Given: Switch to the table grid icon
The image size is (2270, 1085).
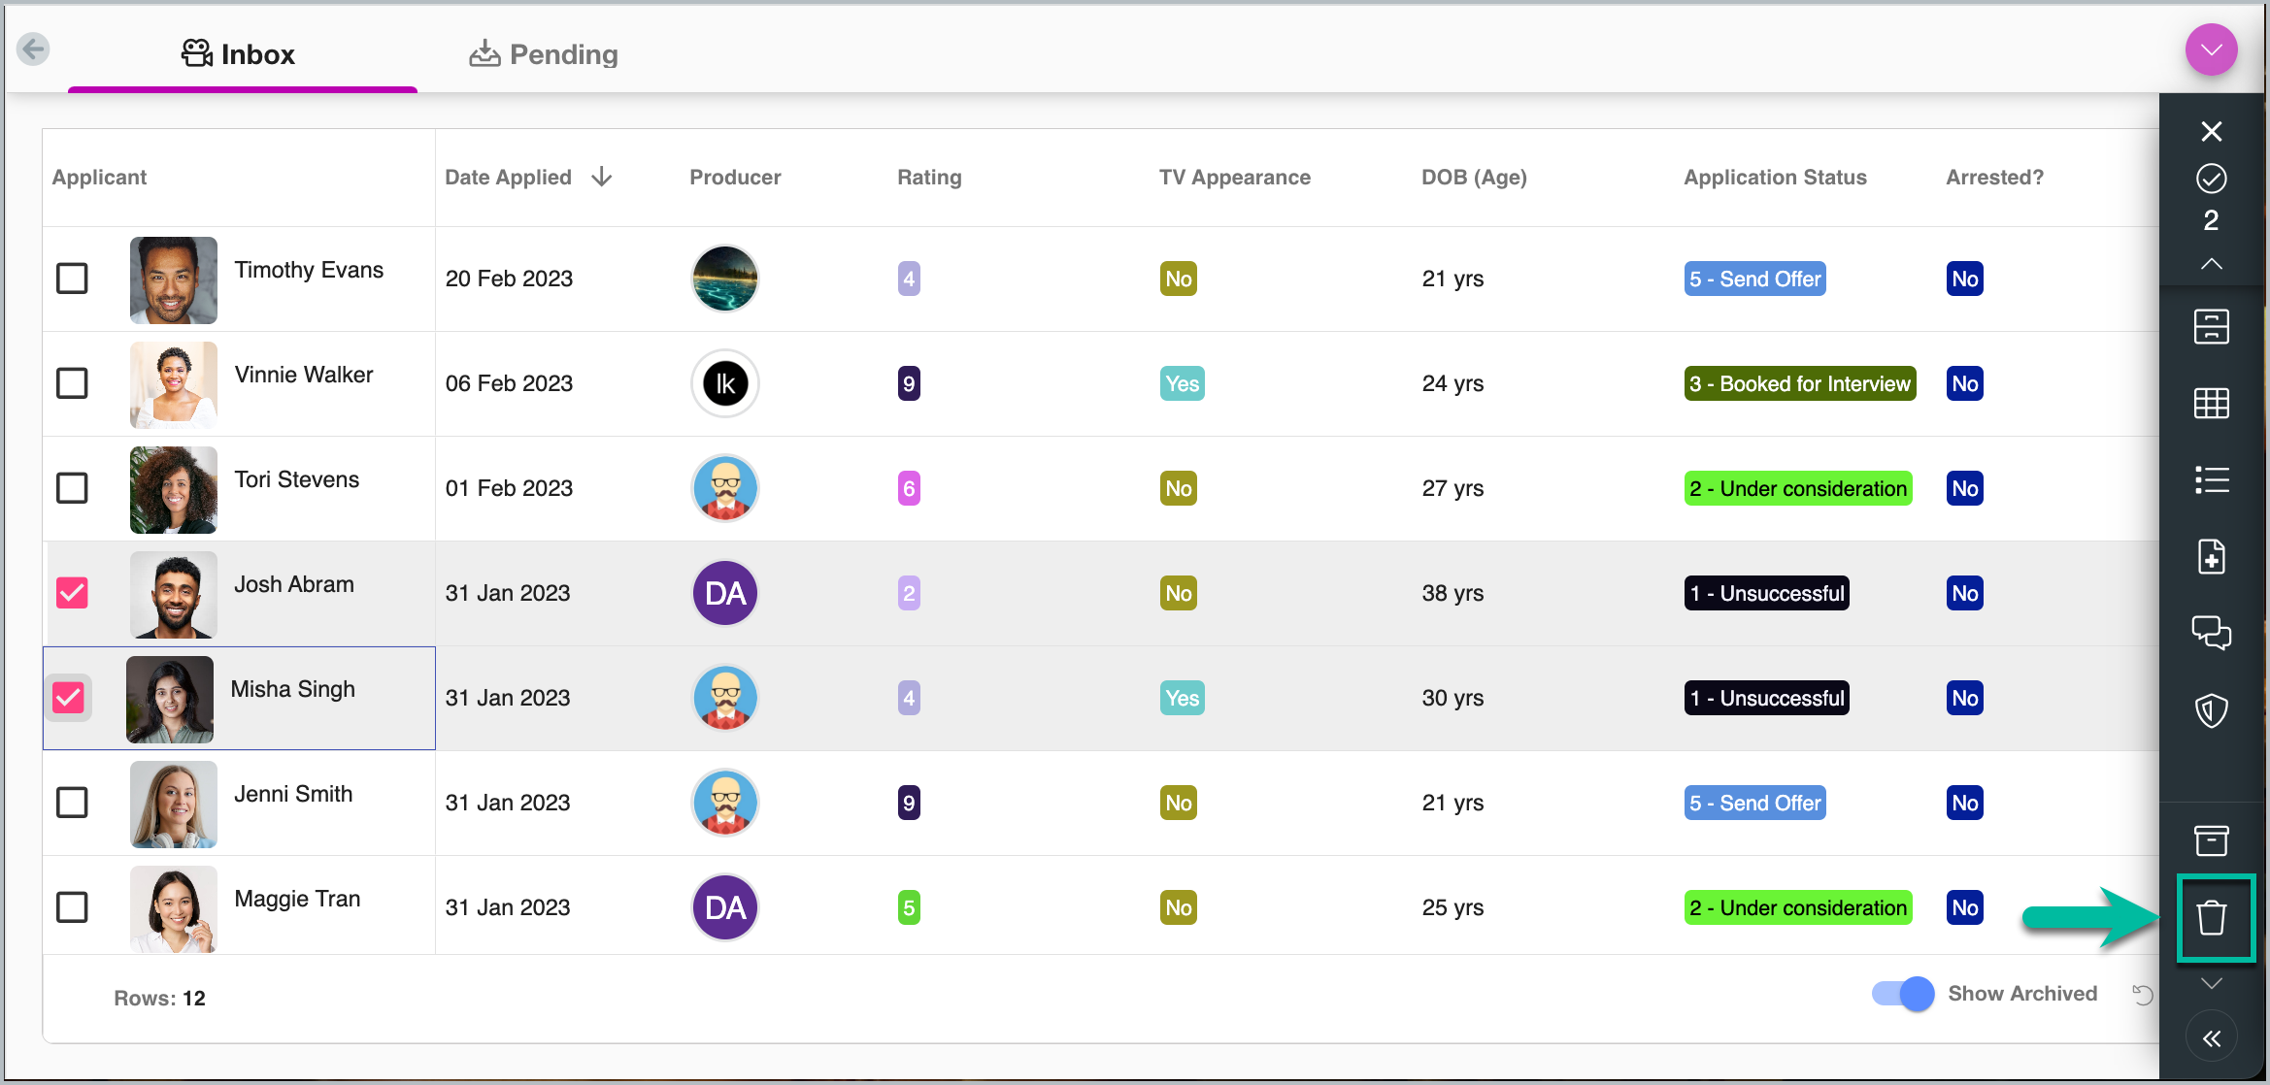Looking at the screenshot, I should [2211, 403].
